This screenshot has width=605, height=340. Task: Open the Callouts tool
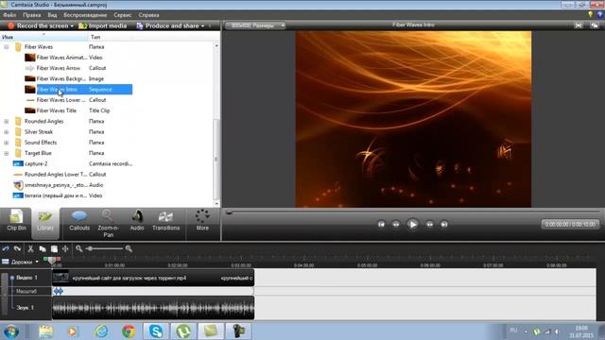pyautogui.click(x=79, y=220)
